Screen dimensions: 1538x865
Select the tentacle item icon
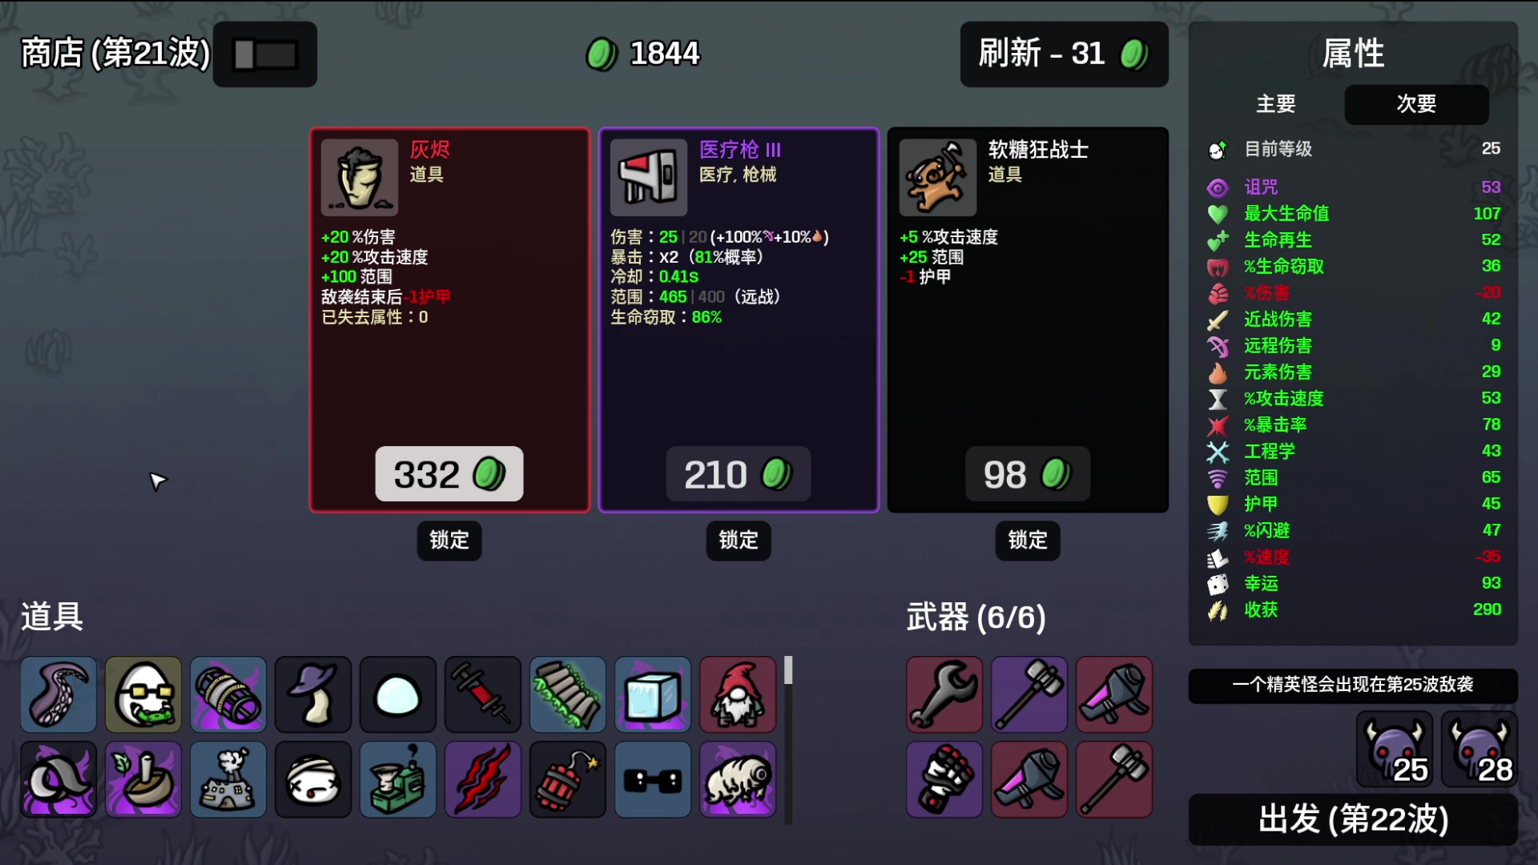pyautogui.click(x=58, y=694)
